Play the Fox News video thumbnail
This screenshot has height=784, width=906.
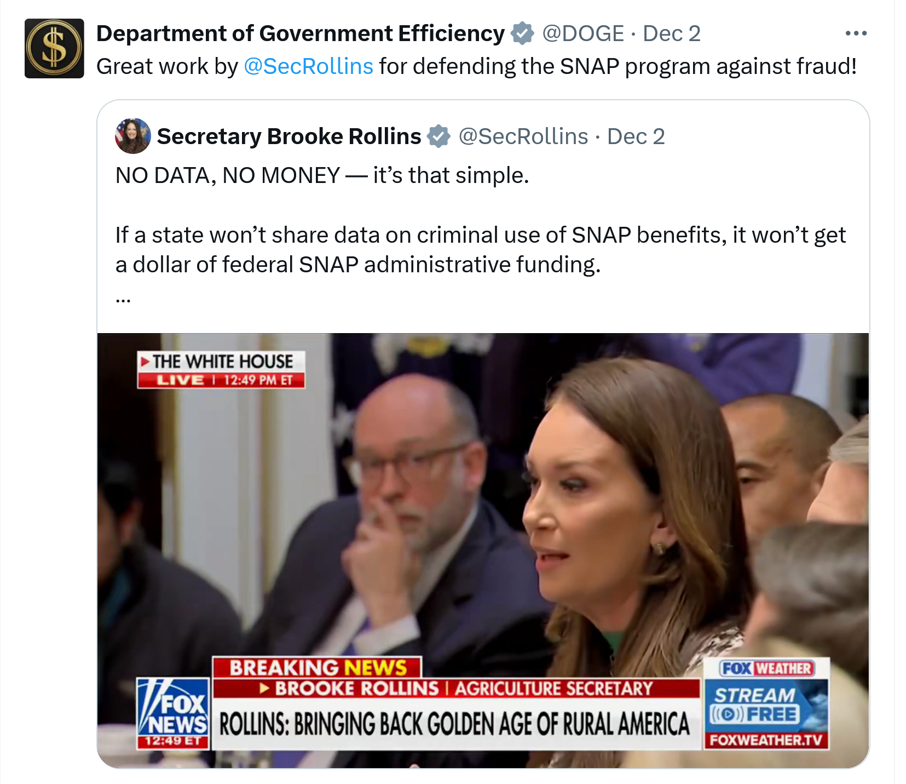pos(483,550)
